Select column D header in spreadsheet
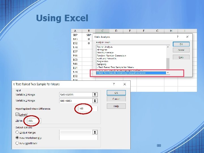This screenshot has width=204, height=153. [116, 31]
